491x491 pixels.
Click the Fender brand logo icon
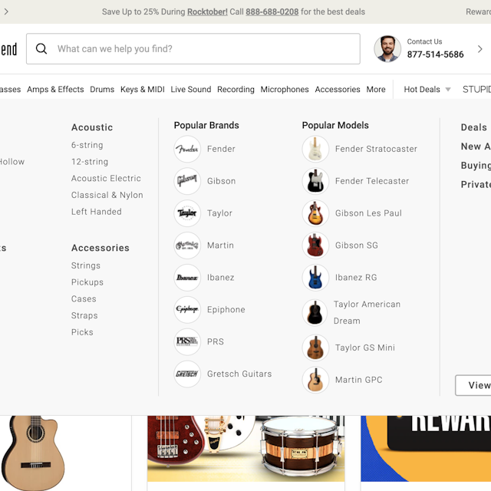point(187,149)
